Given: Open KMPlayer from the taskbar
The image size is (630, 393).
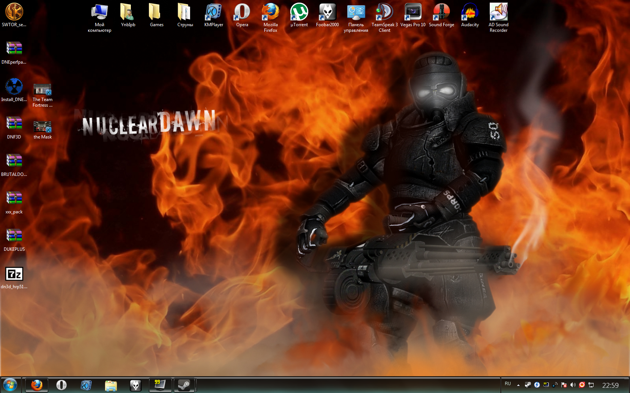Looking at the screenshot, I should click(86, 385).
